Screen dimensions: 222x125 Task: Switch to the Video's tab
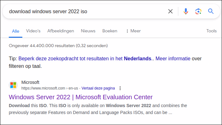[33, 31]
